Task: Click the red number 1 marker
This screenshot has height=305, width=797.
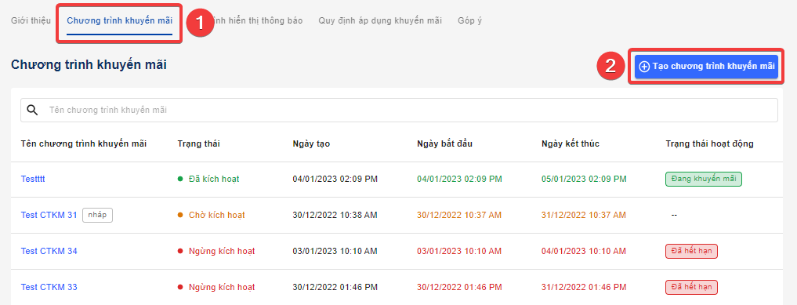Action: click(x=200, y=24)
